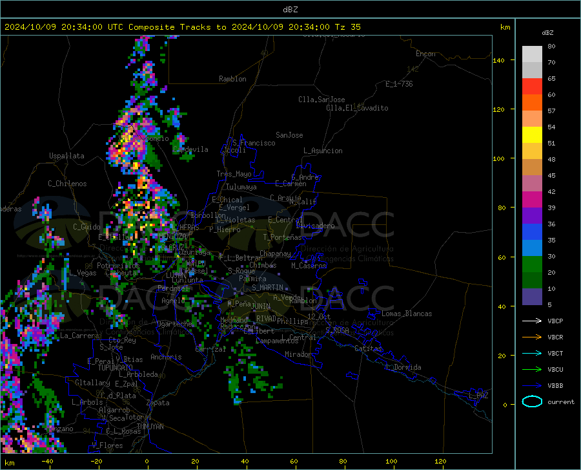Viewport: 581px width, 470px height.
Task: Click the 'Composite Tracks to' header text
Action: pos(177,27)
